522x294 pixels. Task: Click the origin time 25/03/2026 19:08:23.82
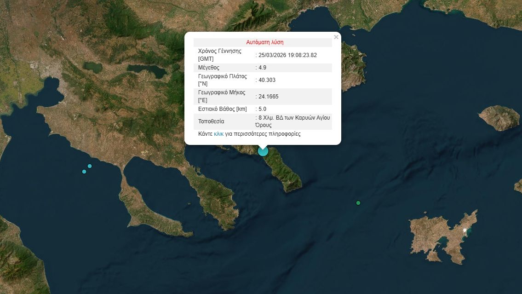[x=288, y=55]
